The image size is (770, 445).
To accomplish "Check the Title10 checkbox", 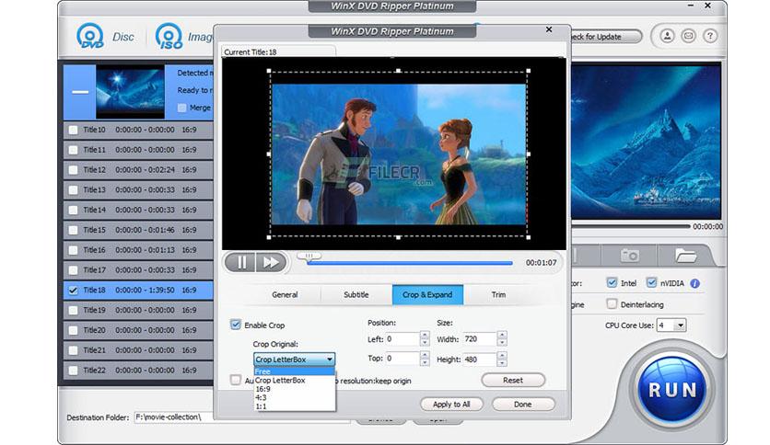I will coord(73,130).
